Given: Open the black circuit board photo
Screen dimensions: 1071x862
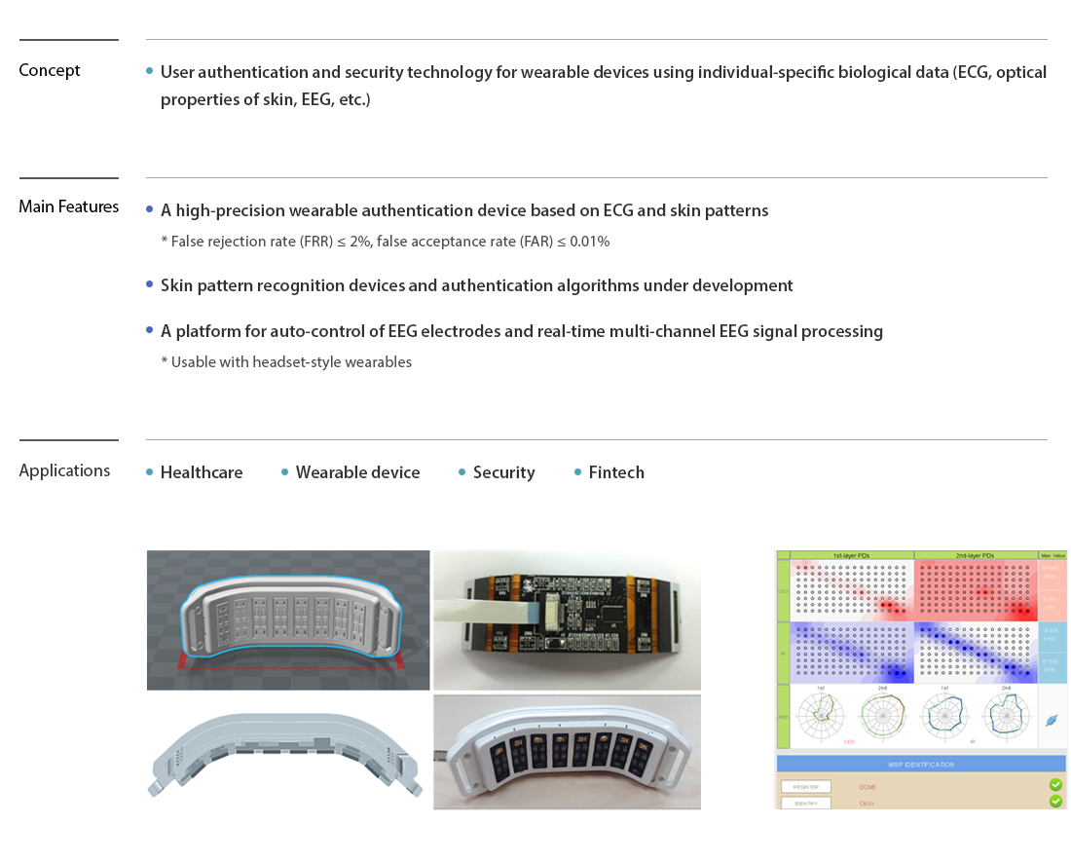Looking at the screenshot, I should pos(567,619).
